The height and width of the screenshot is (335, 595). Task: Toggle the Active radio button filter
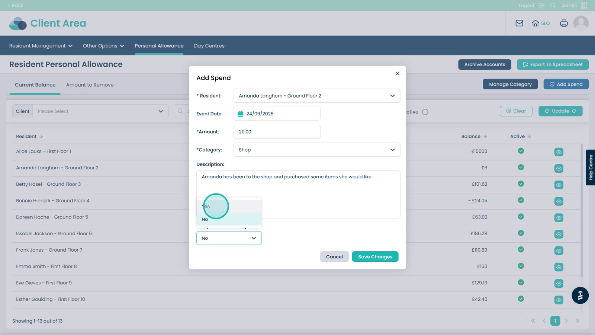tap(425, 112)
